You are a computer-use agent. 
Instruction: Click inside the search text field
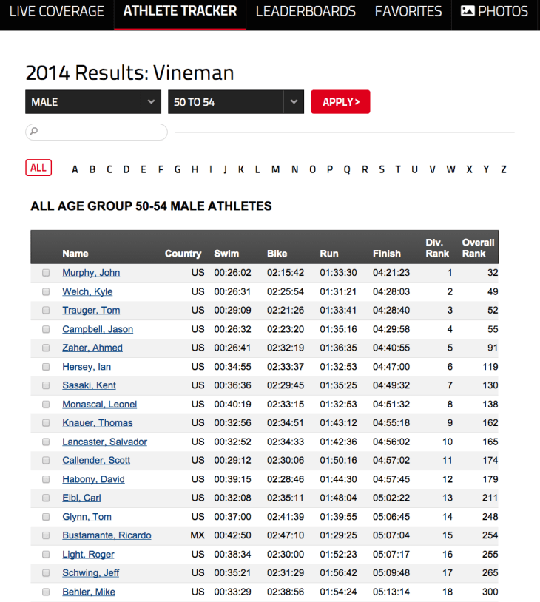pyautogui.click(x=104, y=131)
